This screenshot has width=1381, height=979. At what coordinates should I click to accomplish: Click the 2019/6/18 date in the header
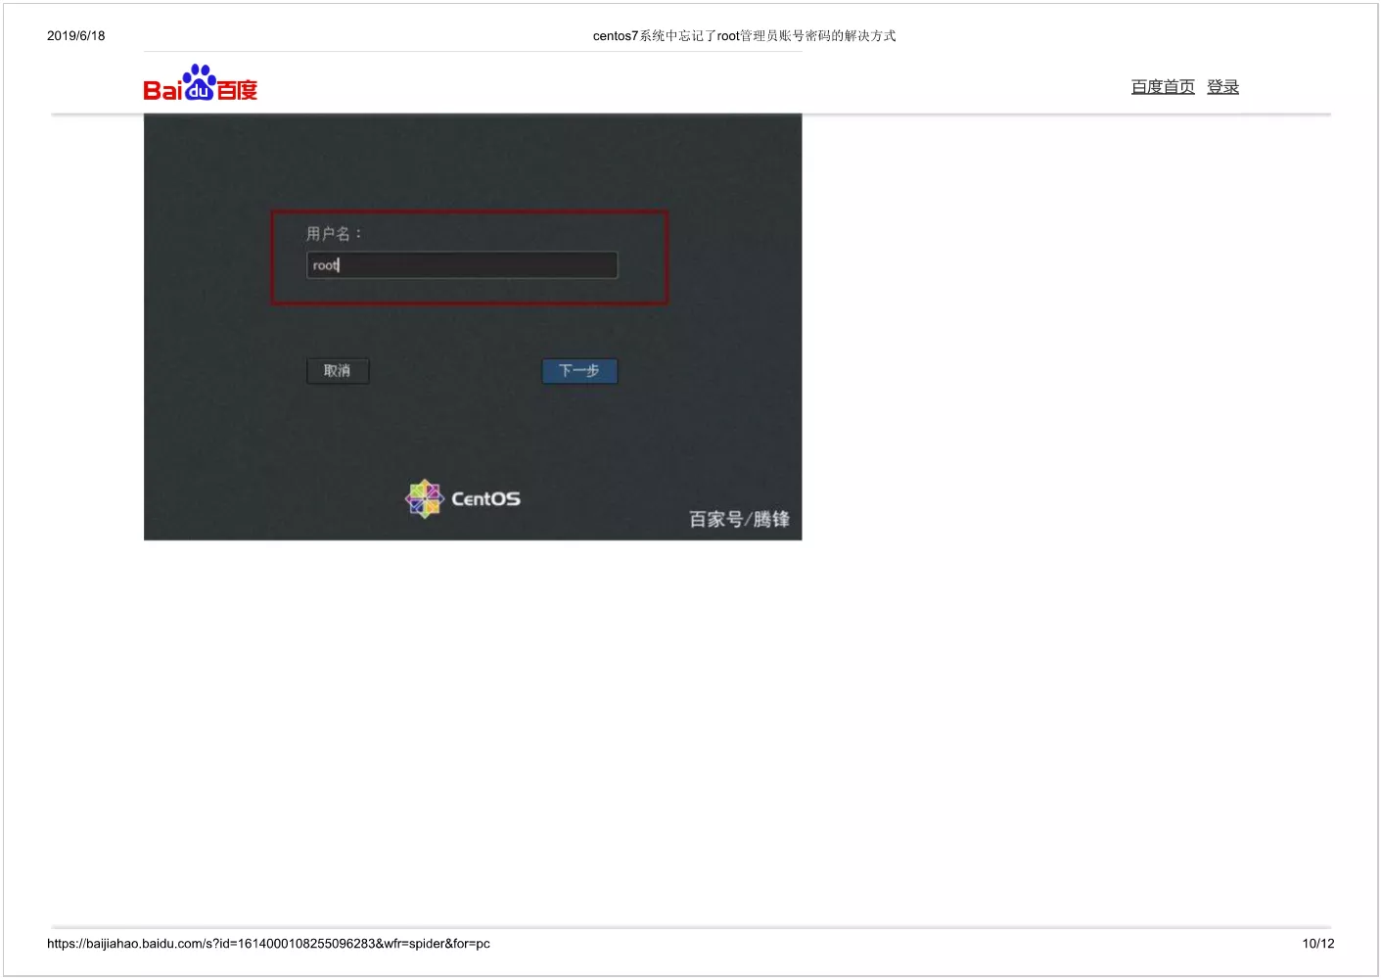pos(76,36)
